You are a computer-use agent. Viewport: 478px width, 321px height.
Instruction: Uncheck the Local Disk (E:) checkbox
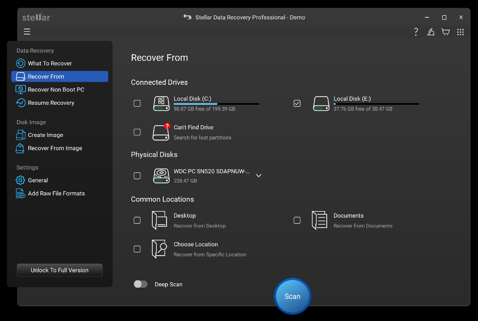pyautogui.click(x=297, y=103)
